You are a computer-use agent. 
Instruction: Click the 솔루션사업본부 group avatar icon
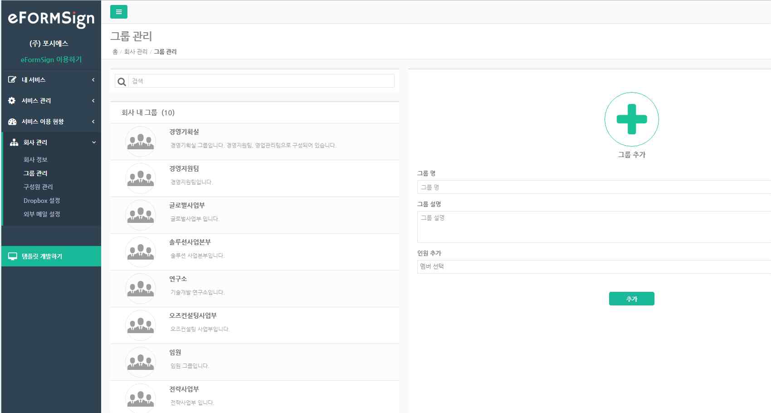click(141, 252)
